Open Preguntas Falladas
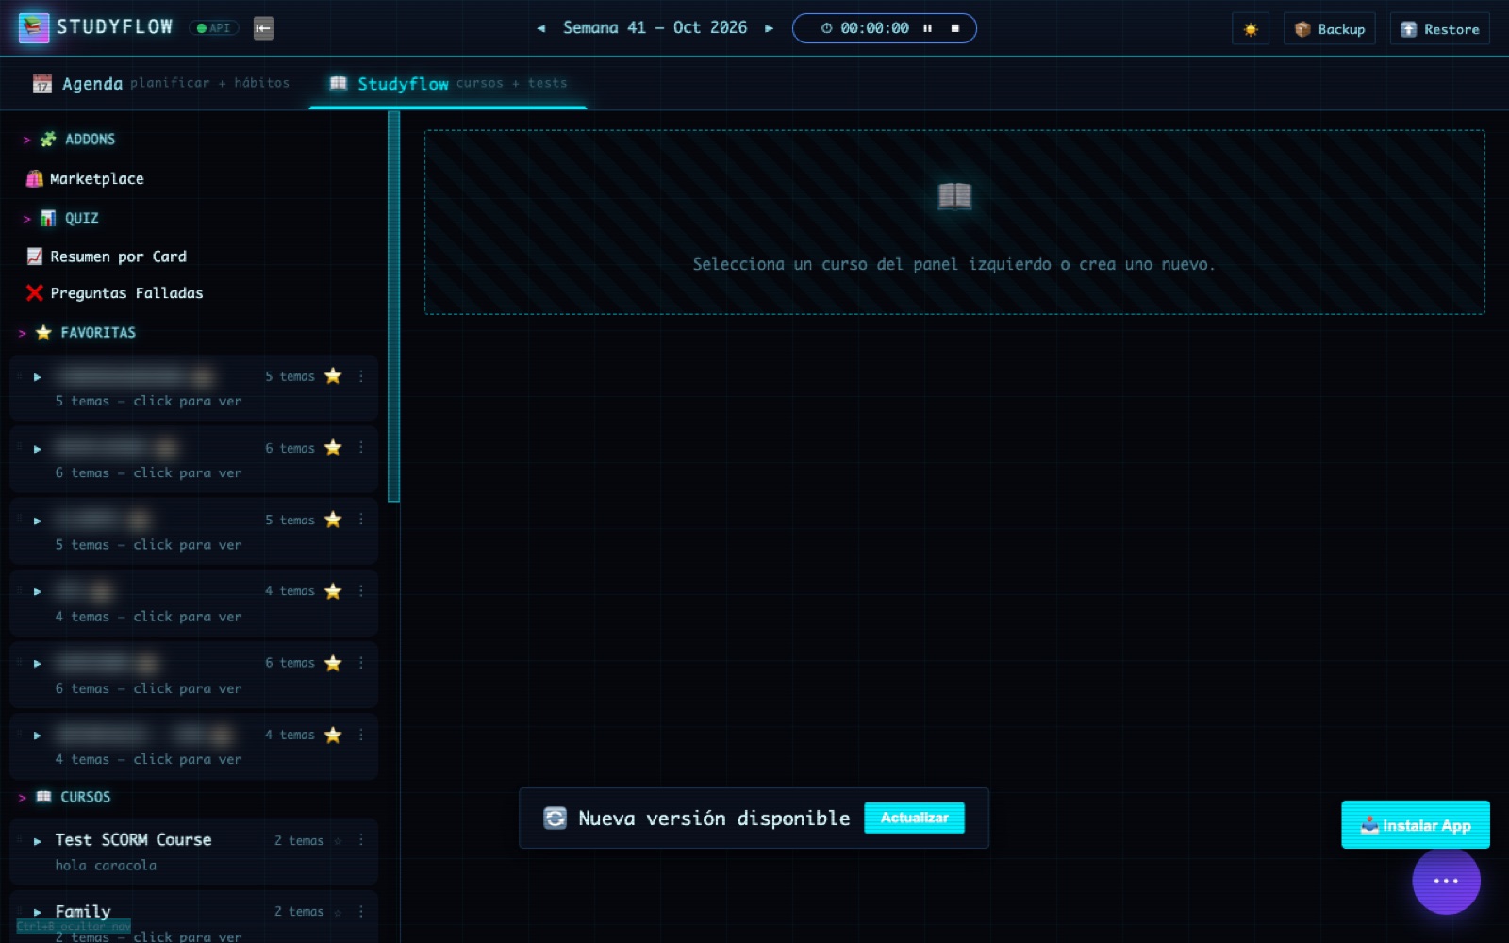The image size is (1509, 943). click(115, 293)
